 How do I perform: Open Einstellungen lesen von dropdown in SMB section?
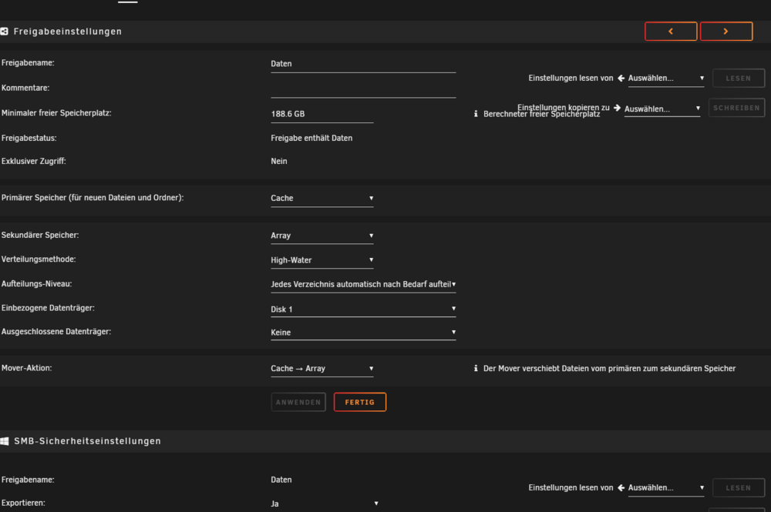click(x=666, y=488)
